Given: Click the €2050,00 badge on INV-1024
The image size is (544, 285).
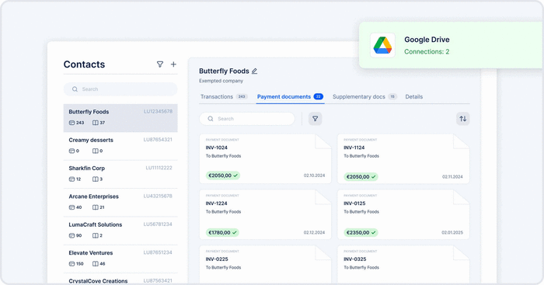Looking at the screenshot, I should coord(223,176).
